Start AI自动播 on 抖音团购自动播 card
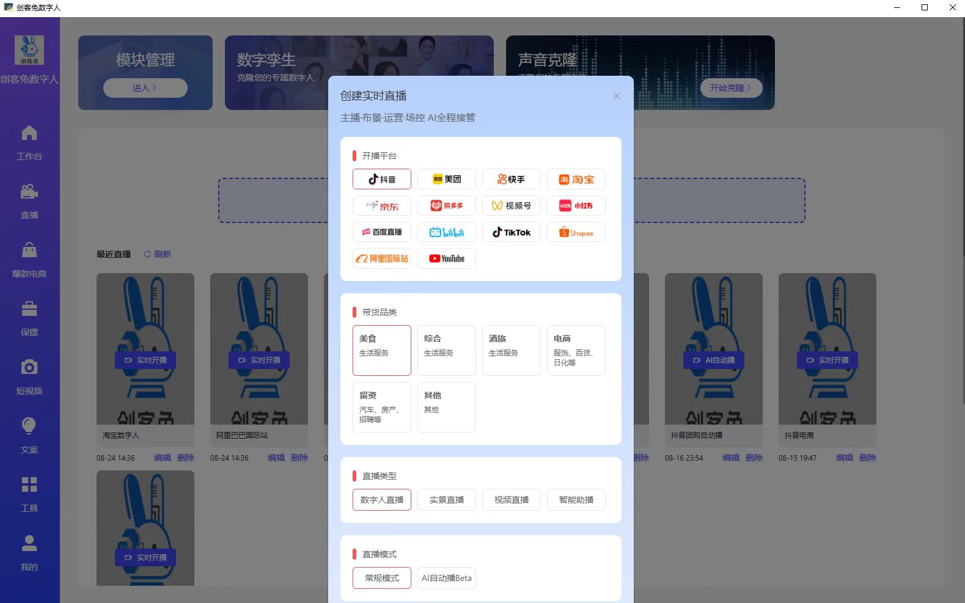 coord(714,360)
